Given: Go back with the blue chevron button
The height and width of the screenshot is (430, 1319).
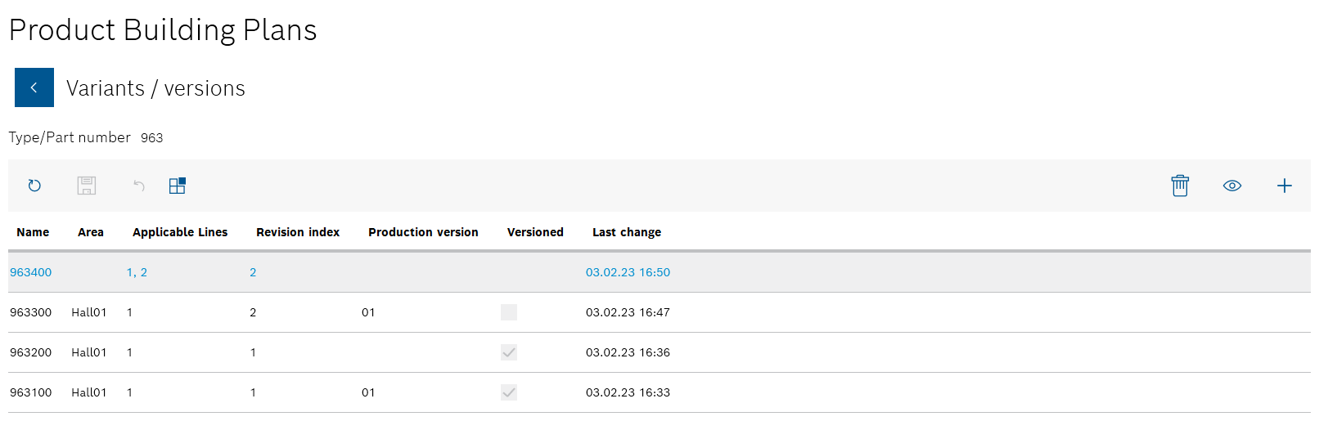Looking at the screenshot, I should (x=34, y=87).
